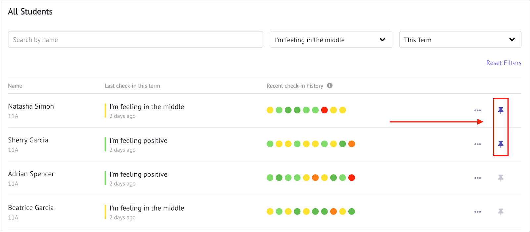Image resolution: width=530 pixels, height=232 pixels.
Task: Click the red dot in Natasha Simon's history
Action: (x=324, y=110)
